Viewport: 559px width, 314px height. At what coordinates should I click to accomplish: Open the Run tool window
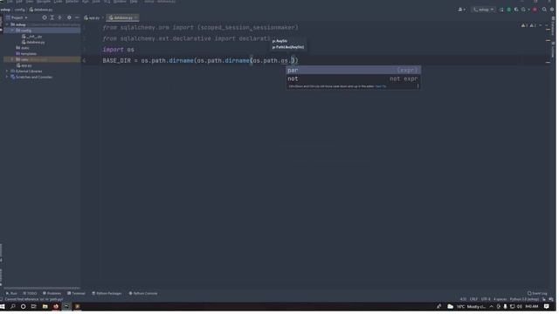click(x=11, y=294)
